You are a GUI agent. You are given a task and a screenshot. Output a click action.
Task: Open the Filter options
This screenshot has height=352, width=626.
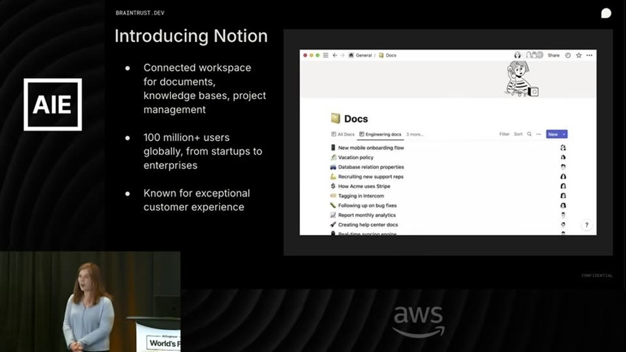[504, 134]
